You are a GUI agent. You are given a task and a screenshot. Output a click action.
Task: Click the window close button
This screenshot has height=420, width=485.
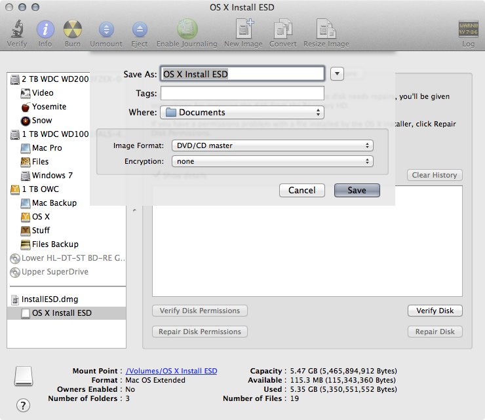(9, 7)
